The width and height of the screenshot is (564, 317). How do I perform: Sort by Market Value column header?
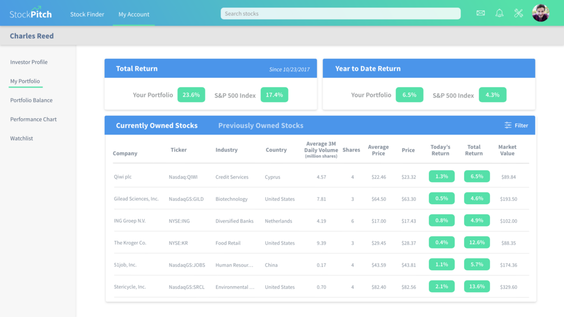[507, 150]
